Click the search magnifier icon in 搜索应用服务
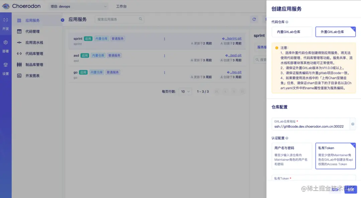Image resolution: width=361 pixels, height=198 pixels. [x=140, y=19]
